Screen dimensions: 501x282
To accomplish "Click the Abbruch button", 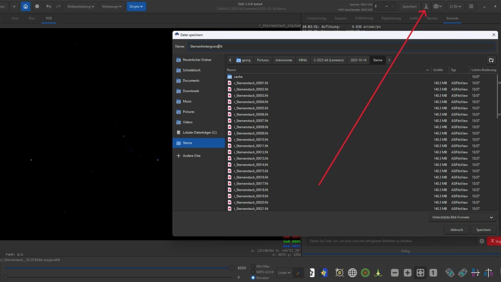I will coord(457,230).
